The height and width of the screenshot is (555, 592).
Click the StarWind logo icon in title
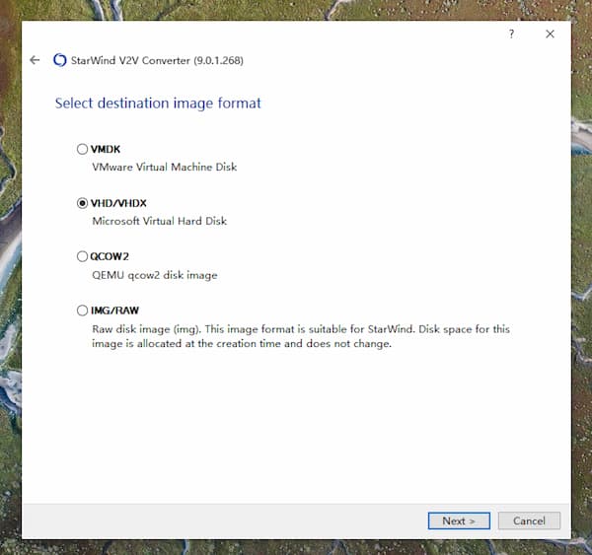[59, 60]
